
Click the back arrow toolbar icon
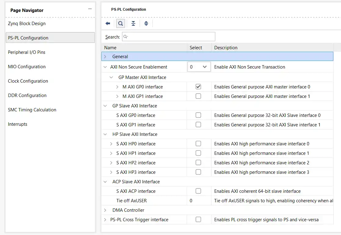pyautogui.click(x=108, y=24)
